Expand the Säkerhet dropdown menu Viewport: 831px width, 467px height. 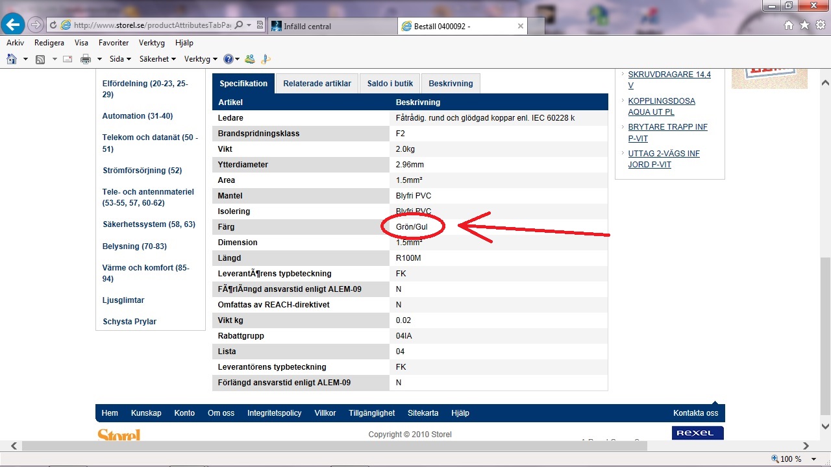coord(158,59)
